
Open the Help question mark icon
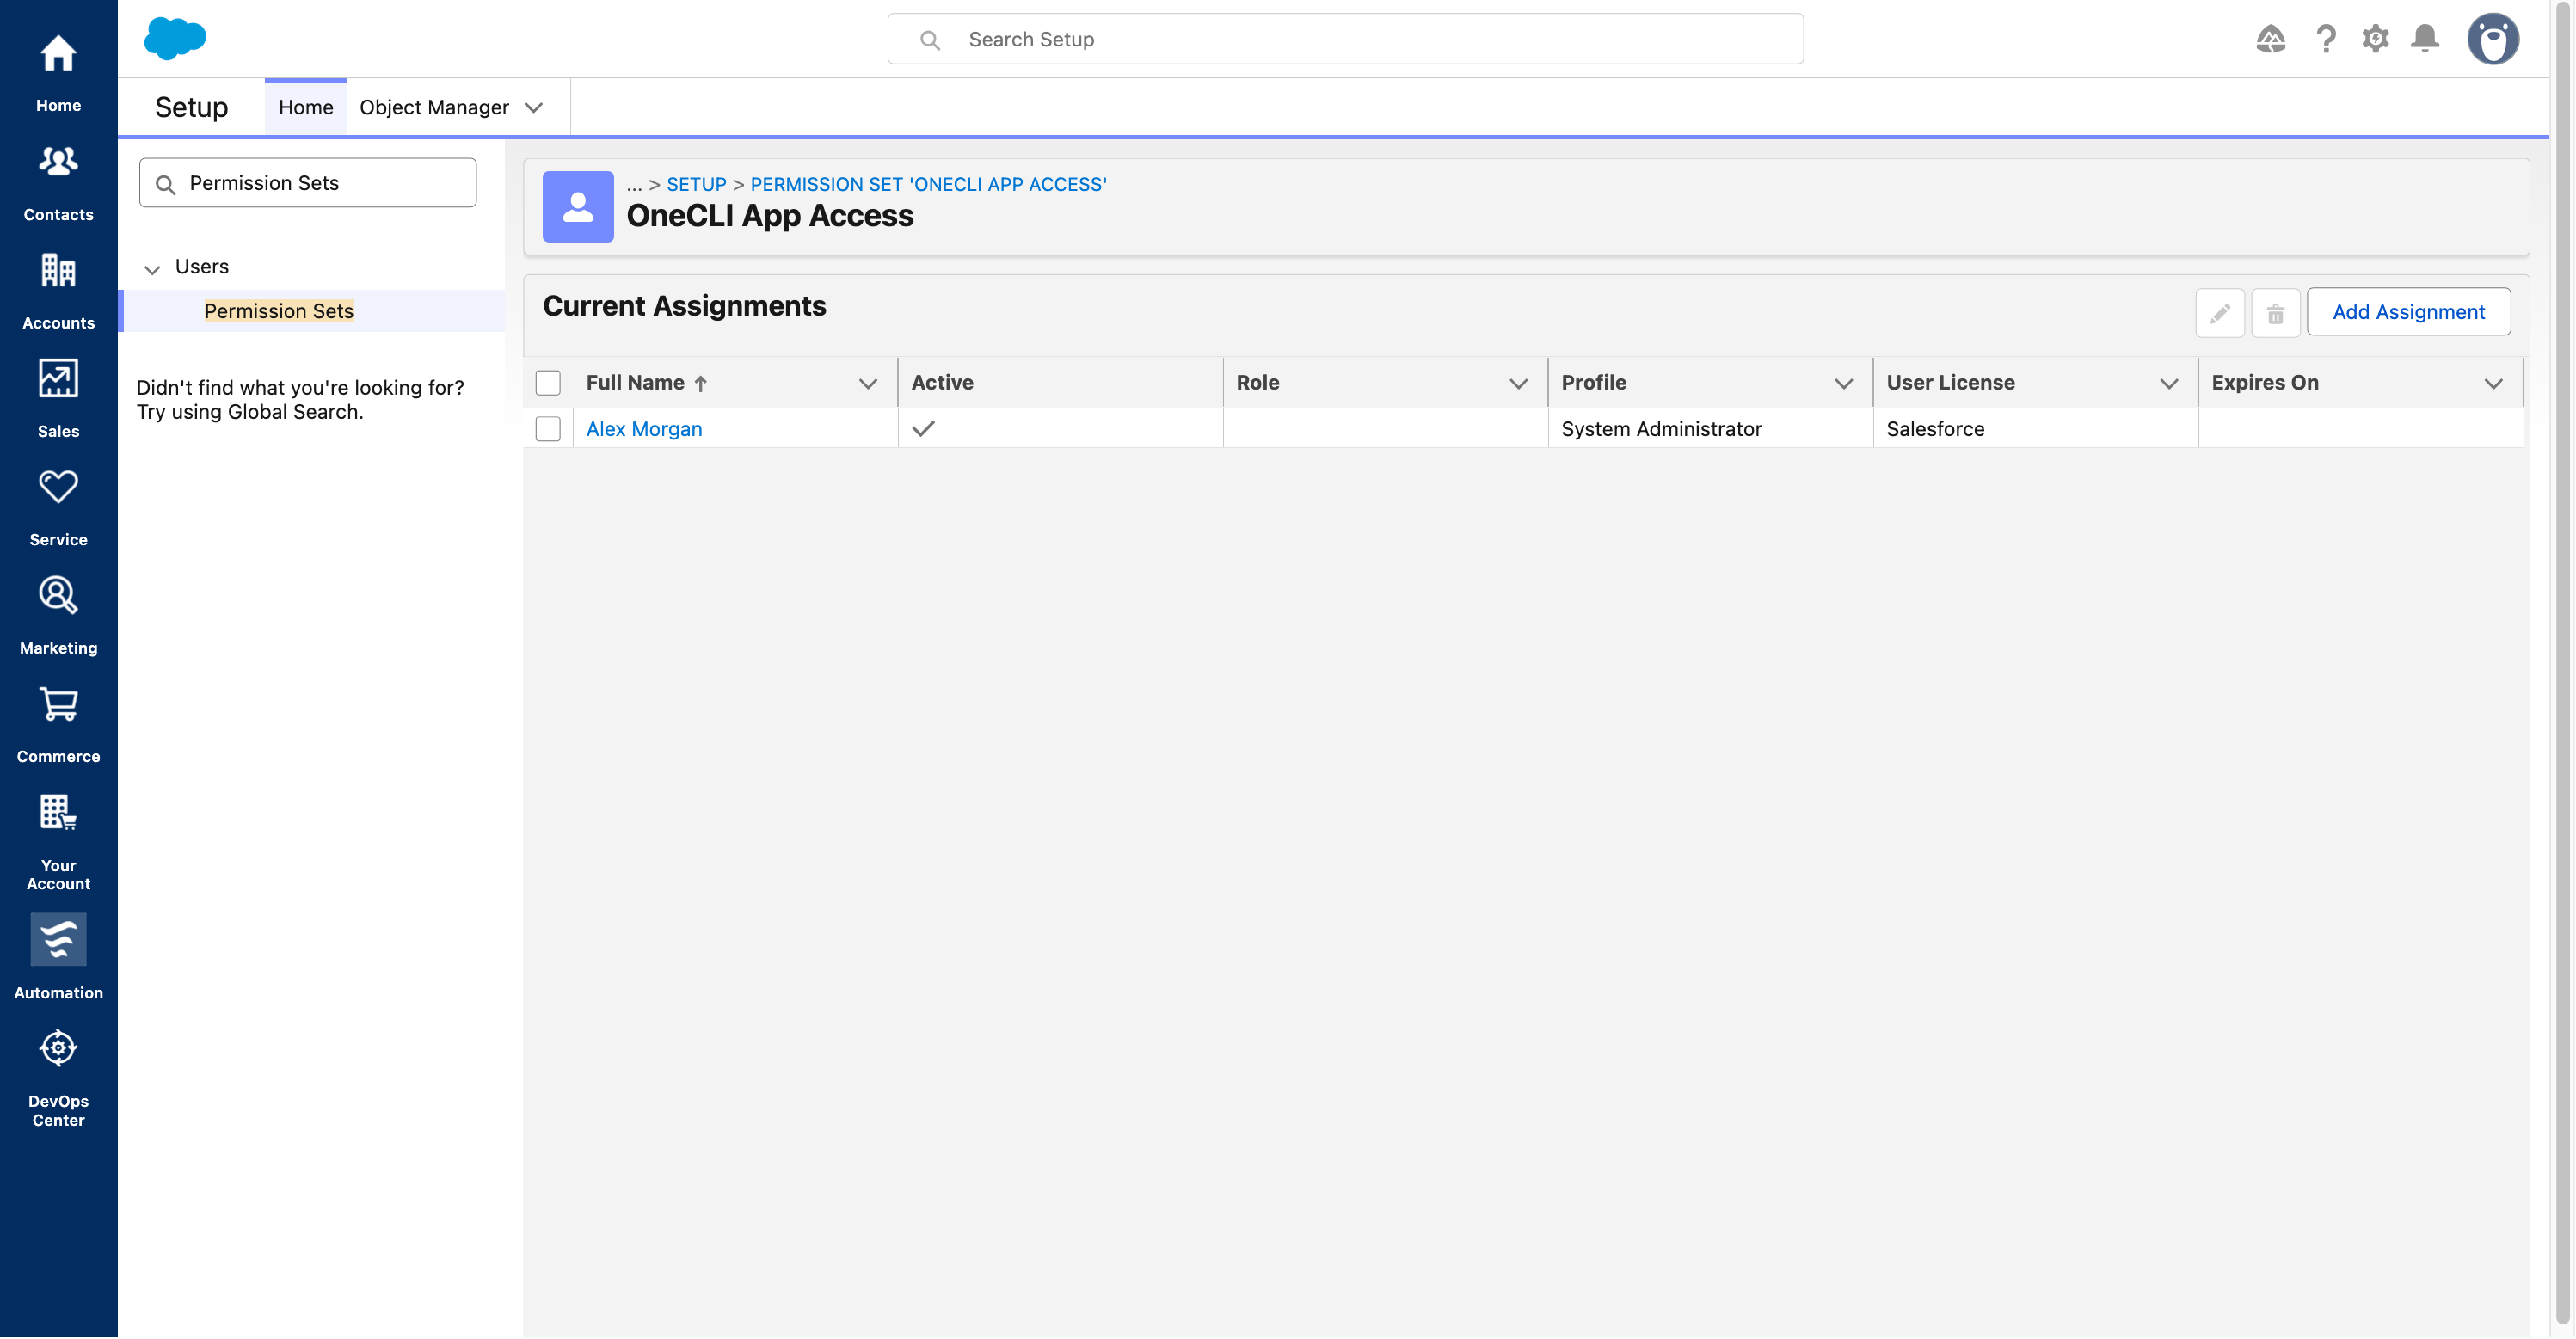tap(2326, 39)
